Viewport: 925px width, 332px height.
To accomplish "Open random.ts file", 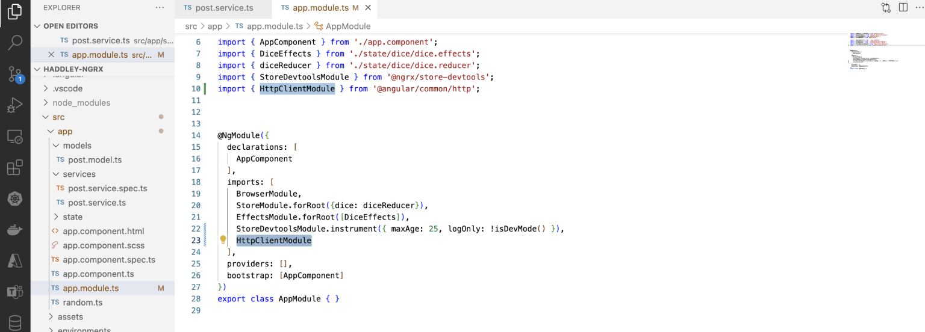I will [x=83, y=303].
